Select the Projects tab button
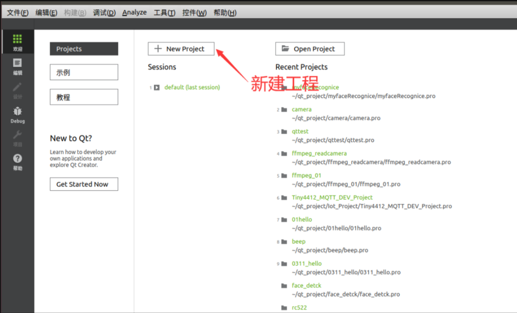The width and height of the screenshot is (517, 313). click(84, 49)
